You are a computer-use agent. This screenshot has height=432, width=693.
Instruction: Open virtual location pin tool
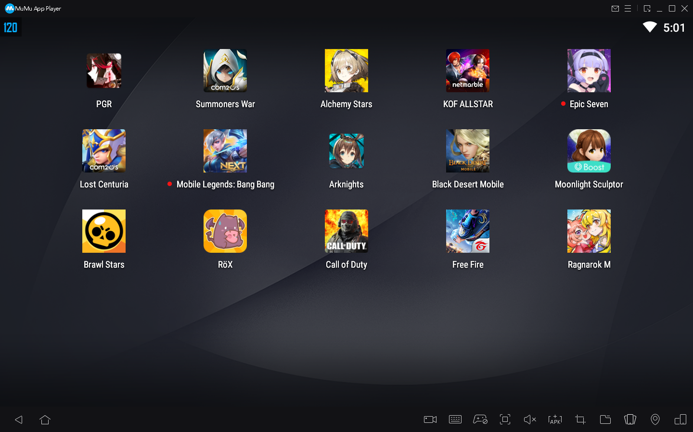[x=655, y=420]
